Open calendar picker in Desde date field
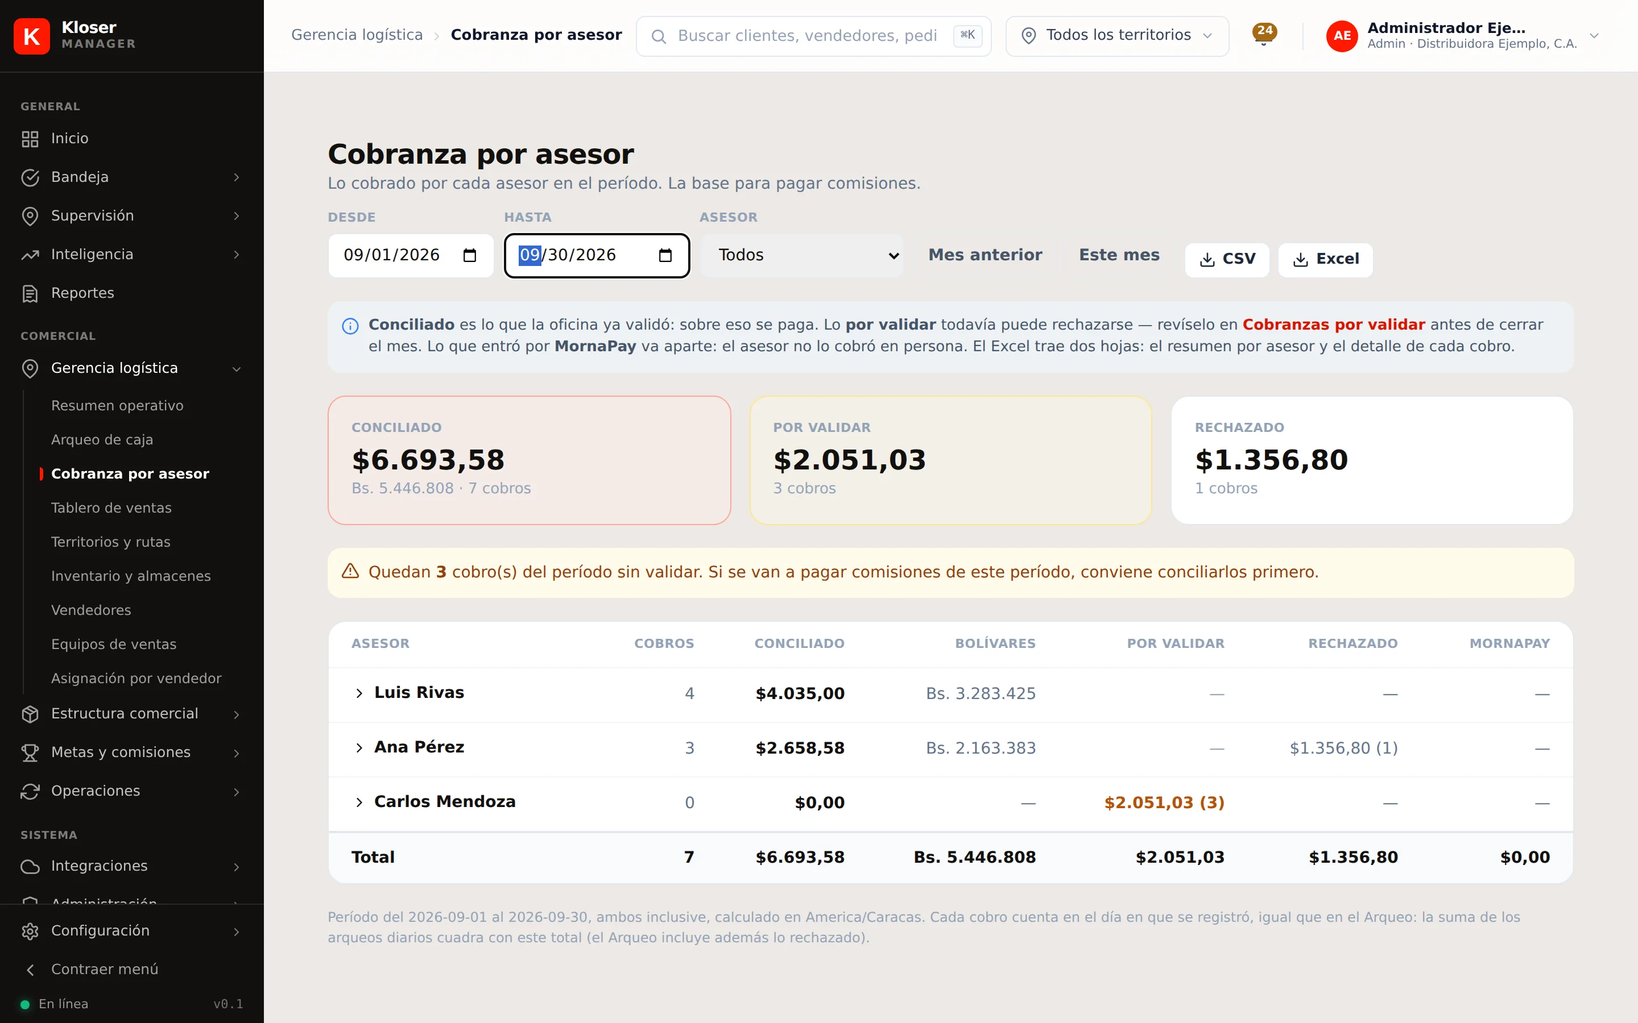The image size is (1638, 1023). [470, 255]
